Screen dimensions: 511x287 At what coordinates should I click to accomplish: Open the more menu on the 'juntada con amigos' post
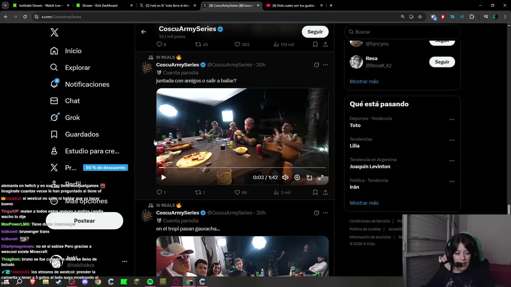[325, 65]
